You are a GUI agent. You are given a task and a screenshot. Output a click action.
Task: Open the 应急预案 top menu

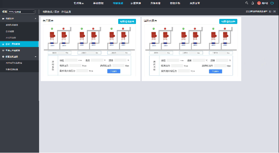point(156,3)
